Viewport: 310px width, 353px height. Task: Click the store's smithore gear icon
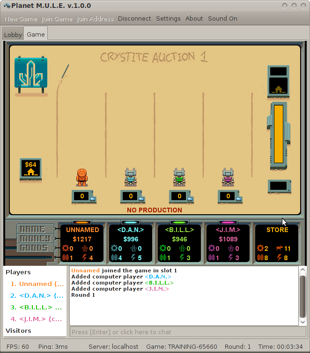pos(260,248)
